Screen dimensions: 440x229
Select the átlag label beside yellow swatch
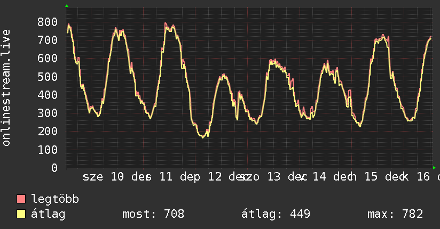coord(48,214)
